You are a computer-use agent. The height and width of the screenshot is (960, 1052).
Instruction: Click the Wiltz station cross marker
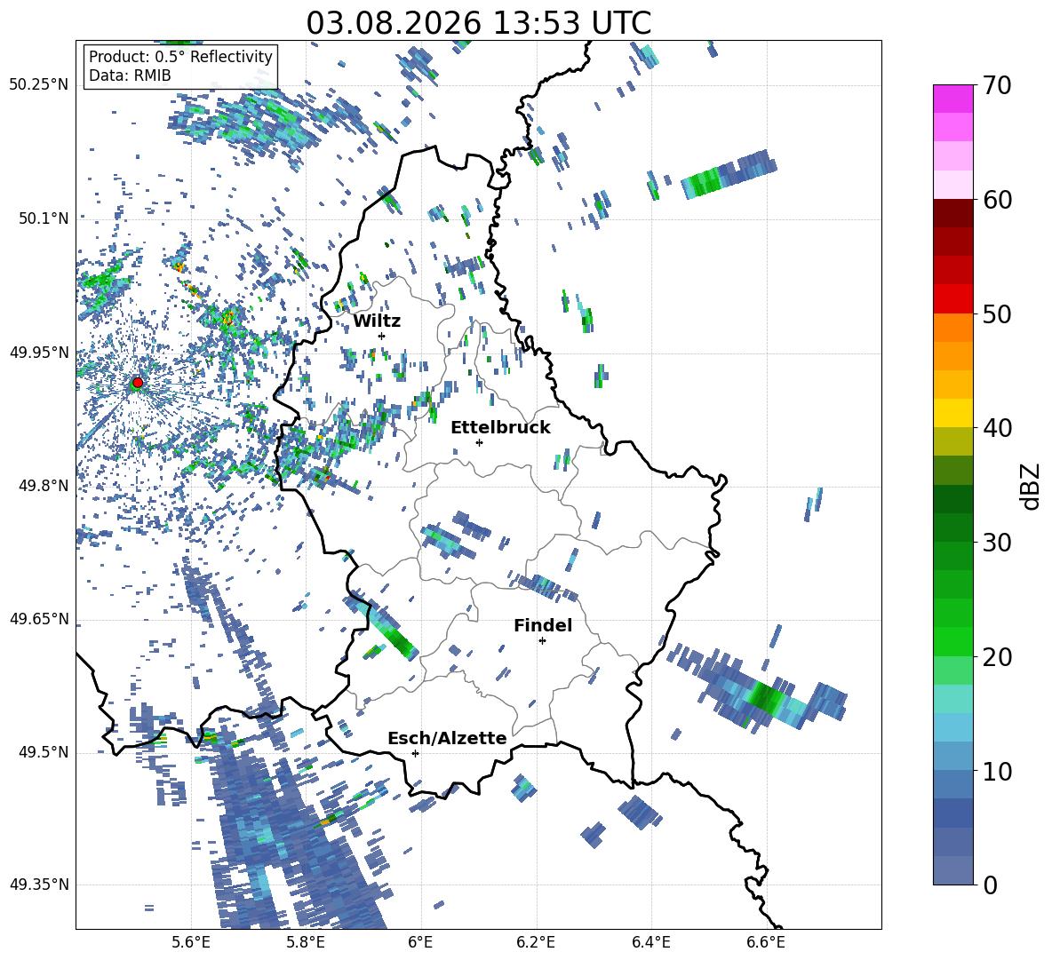point(382,336)
